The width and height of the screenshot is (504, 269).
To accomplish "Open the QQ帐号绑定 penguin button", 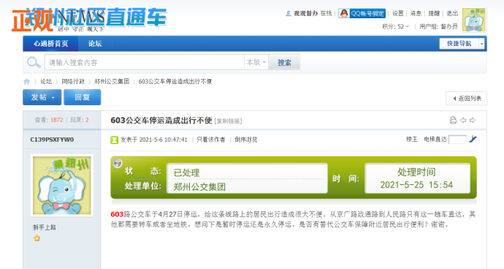I will click(x=362, y=13).
